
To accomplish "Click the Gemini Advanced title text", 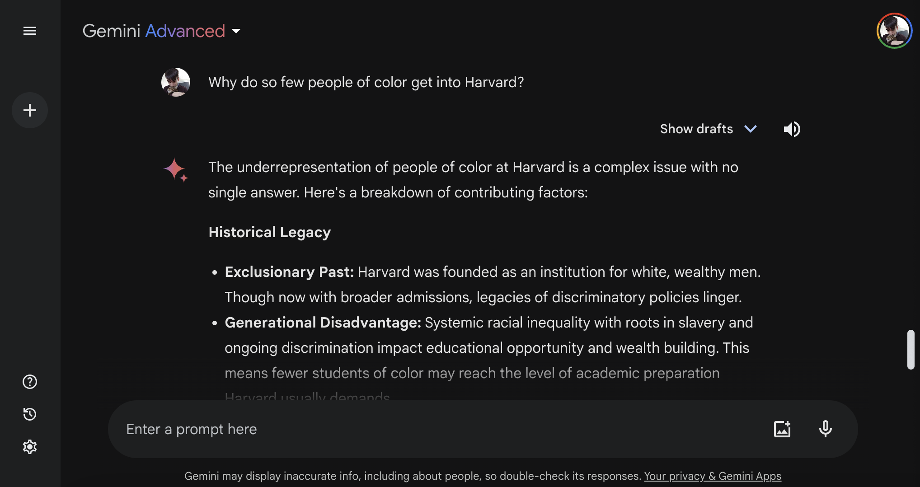I will click(x=154, y=31).
